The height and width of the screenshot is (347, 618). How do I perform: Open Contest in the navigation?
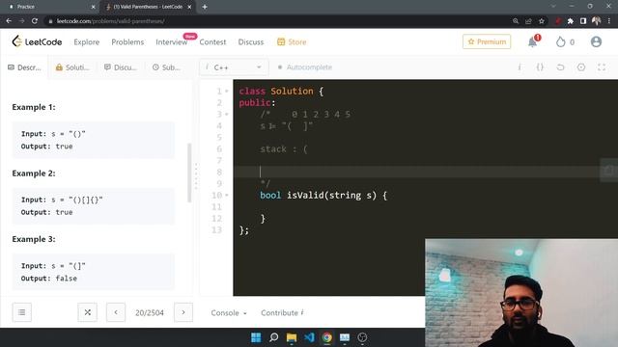(x=212, y=41)
